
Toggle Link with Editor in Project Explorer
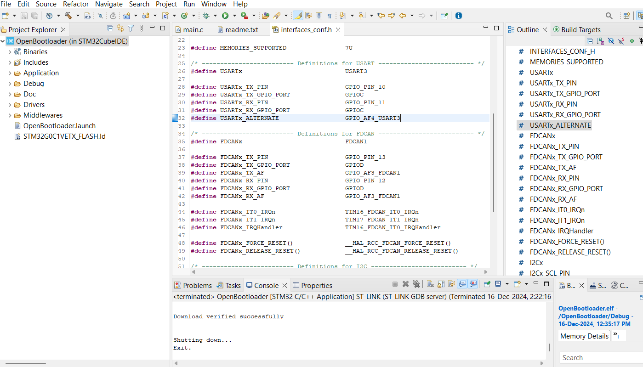click(x=119, y=28)
